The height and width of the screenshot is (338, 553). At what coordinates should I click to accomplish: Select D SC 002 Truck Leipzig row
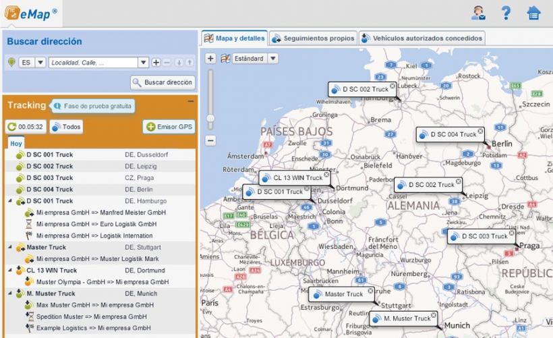click(100, 166)
